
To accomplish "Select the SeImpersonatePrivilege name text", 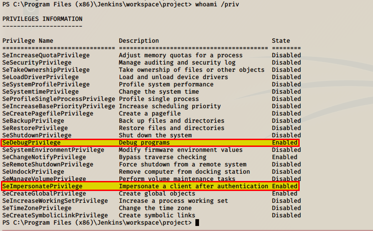I will [x=42, y=186].
